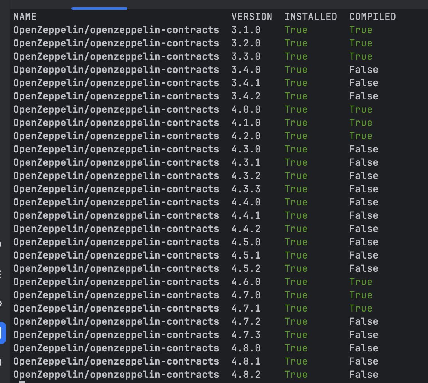Select version number 4.2.0
428x383 pixels.
point(246,136)
